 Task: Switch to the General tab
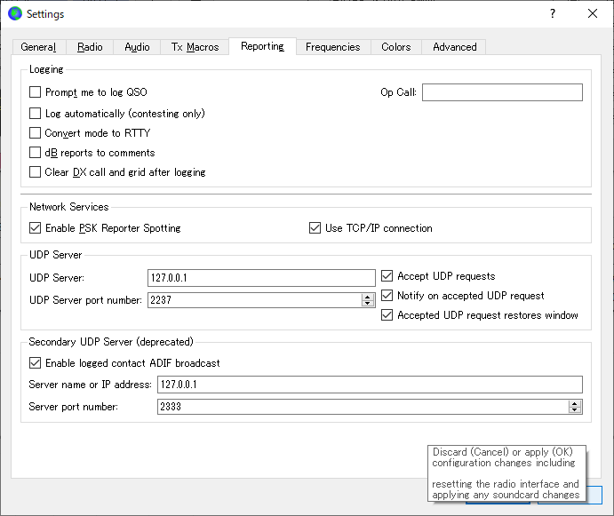pyautogui.click(x=38, y=47)
